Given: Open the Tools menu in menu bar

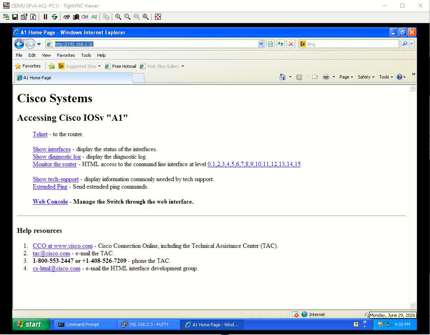Looking at the screenshot, I should click(x=86, y=55).
